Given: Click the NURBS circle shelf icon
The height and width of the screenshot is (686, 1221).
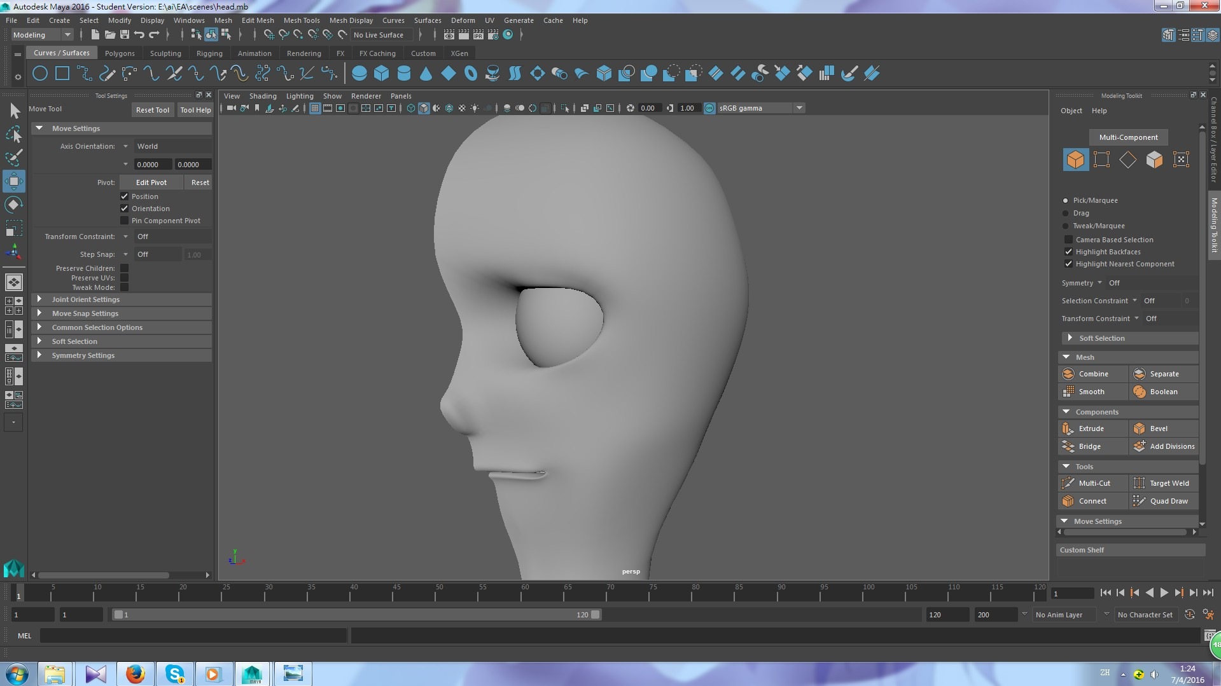Looking at the screenshot, I should 39,74.
